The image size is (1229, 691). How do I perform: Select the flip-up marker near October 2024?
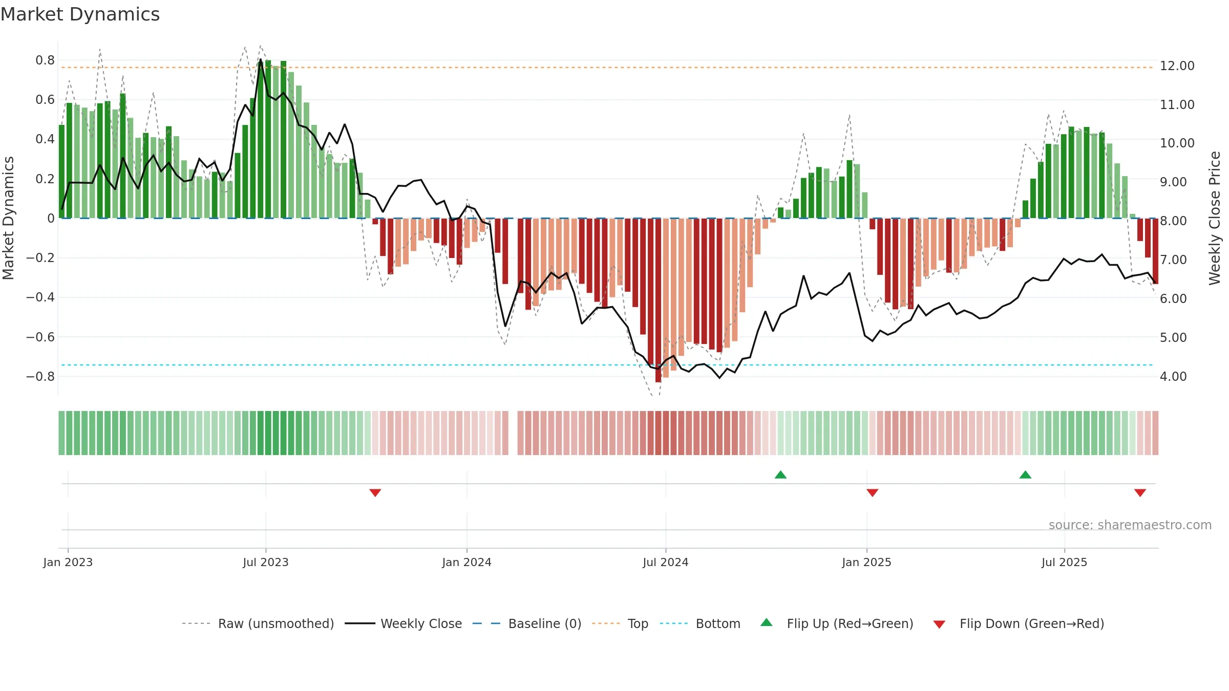tap(780, 474)
